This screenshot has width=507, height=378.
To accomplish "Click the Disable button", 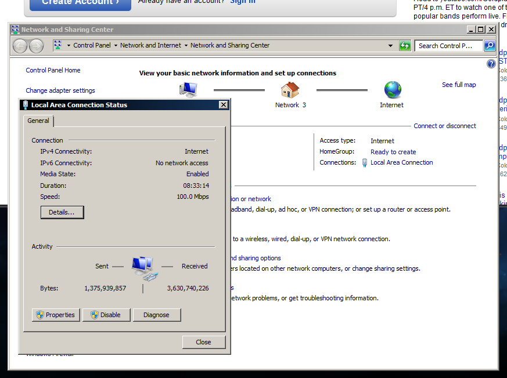I will (106, 315).
